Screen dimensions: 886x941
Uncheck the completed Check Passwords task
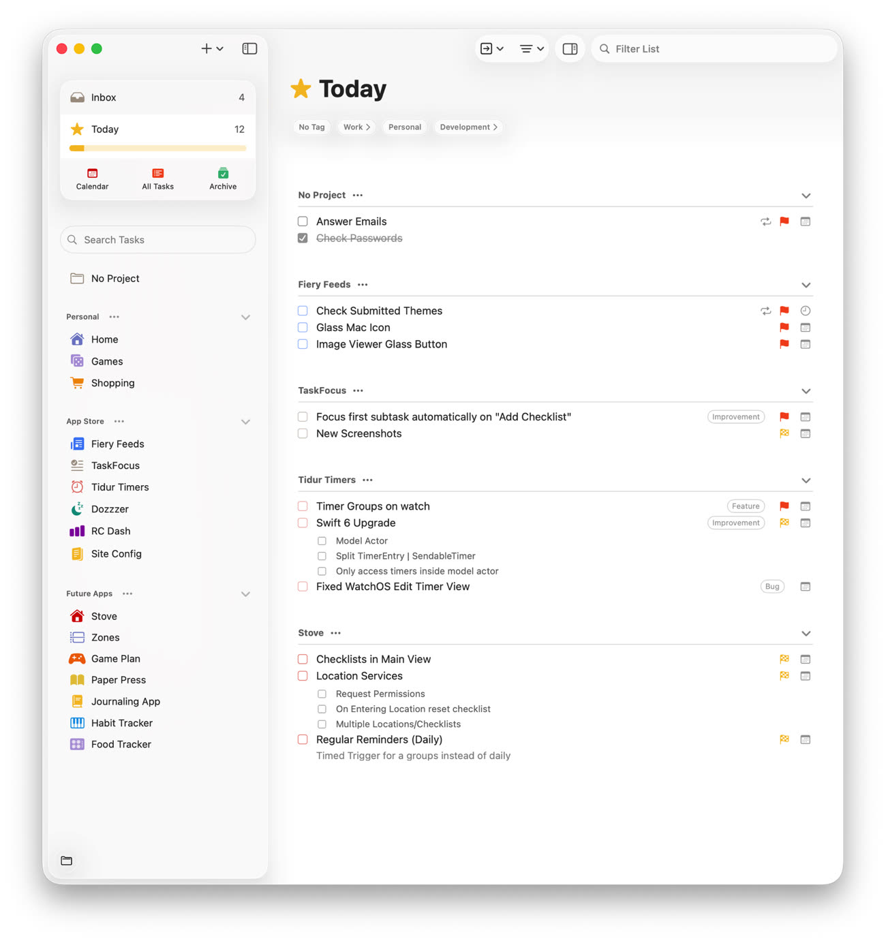click(303, 238)
